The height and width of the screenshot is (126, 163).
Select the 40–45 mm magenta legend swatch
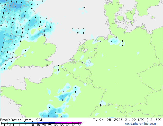70,123
